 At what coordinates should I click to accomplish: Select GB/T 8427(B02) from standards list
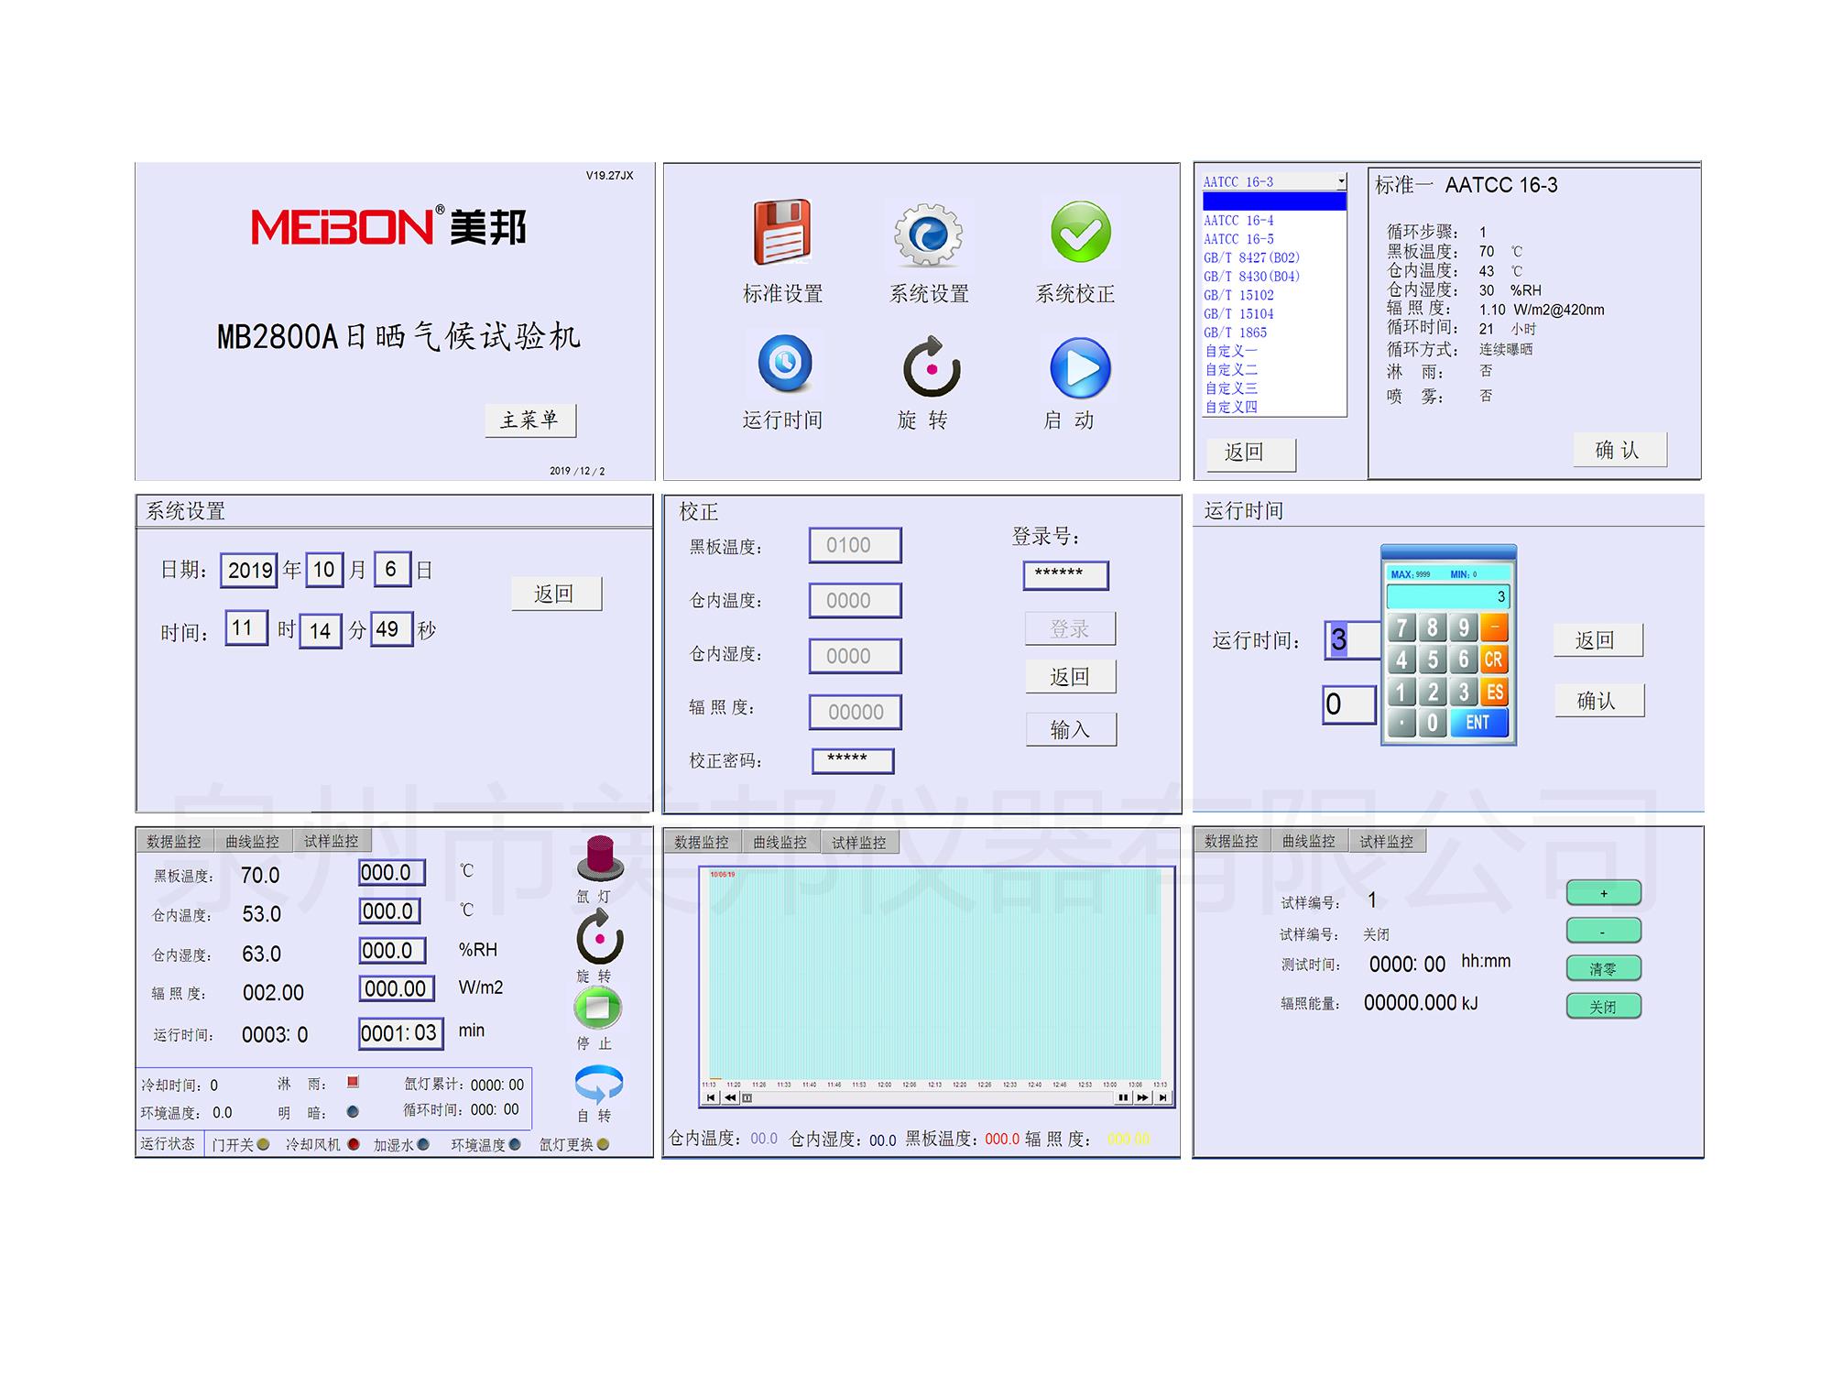pos(1251,257)
